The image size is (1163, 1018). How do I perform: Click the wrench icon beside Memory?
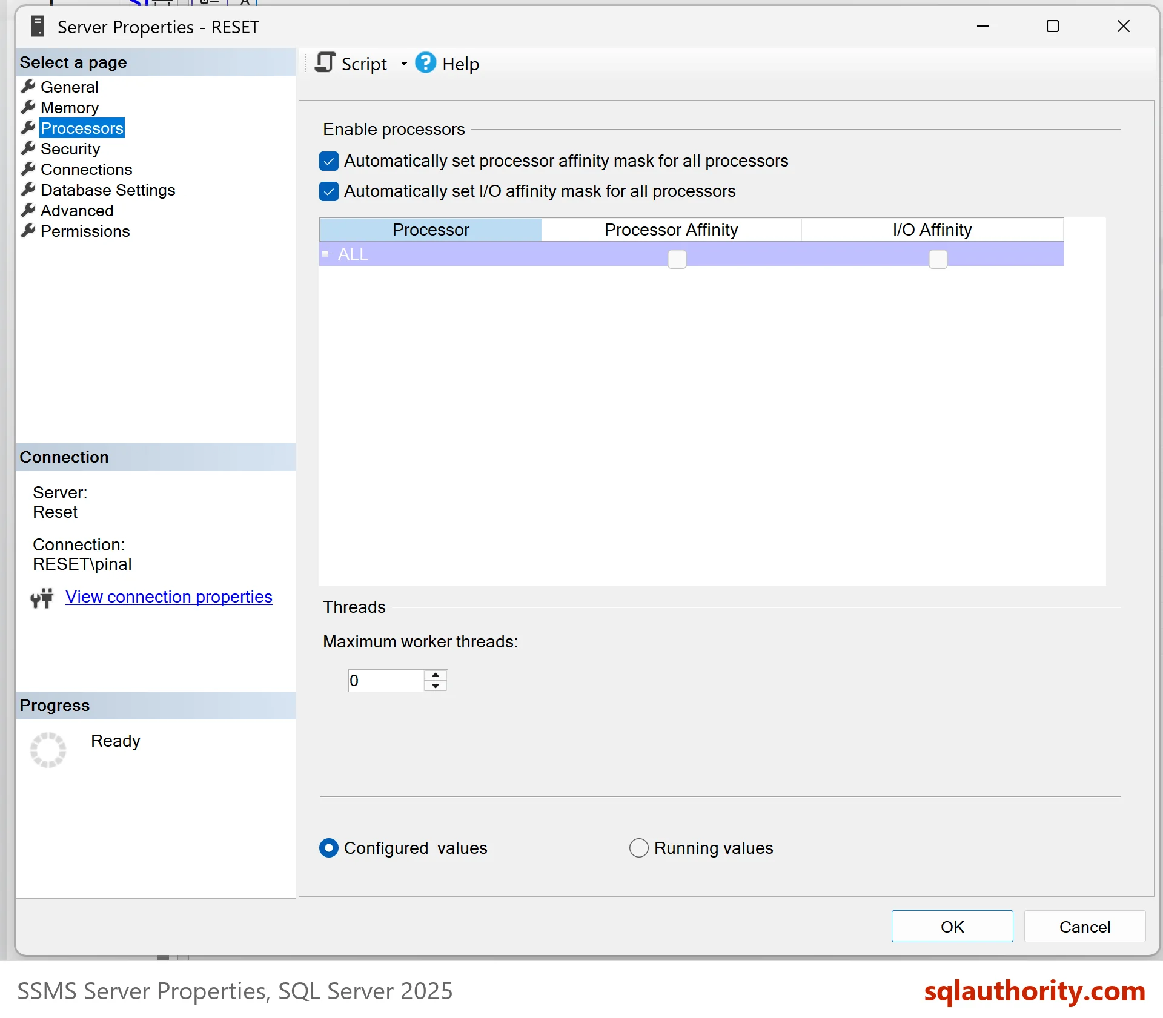(x=28, y=107)
